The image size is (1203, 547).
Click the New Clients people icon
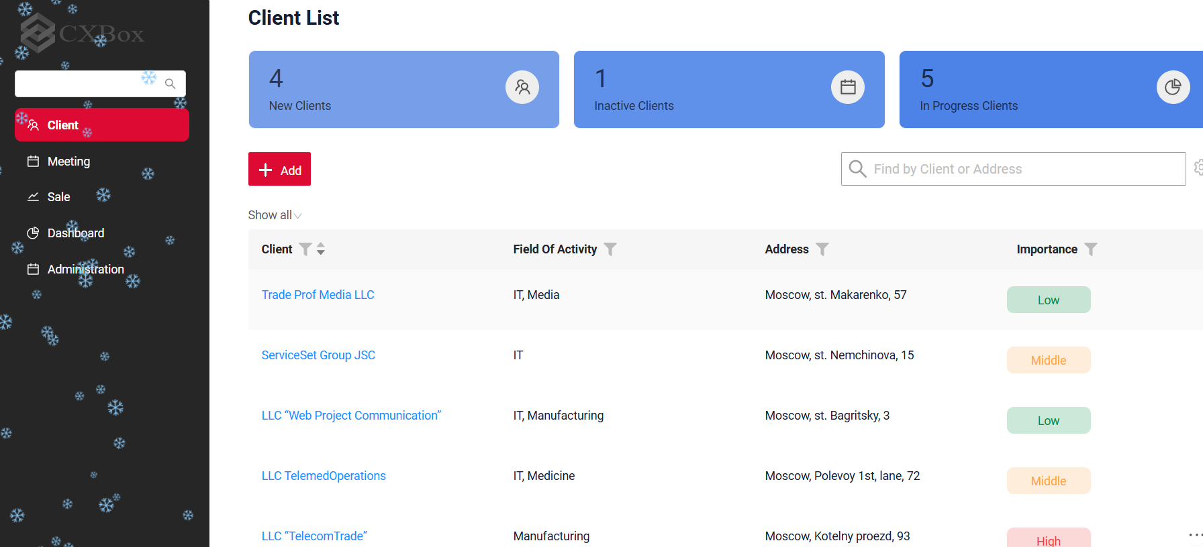coord(522,87)
